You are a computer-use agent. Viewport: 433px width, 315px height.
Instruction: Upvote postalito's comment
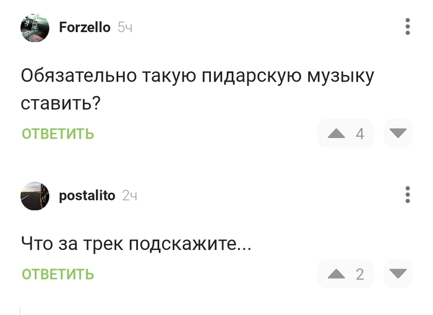point(336,274)
